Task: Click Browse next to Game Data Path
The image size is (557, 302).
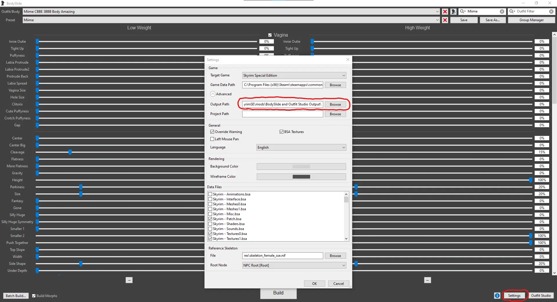Action: 335,85
